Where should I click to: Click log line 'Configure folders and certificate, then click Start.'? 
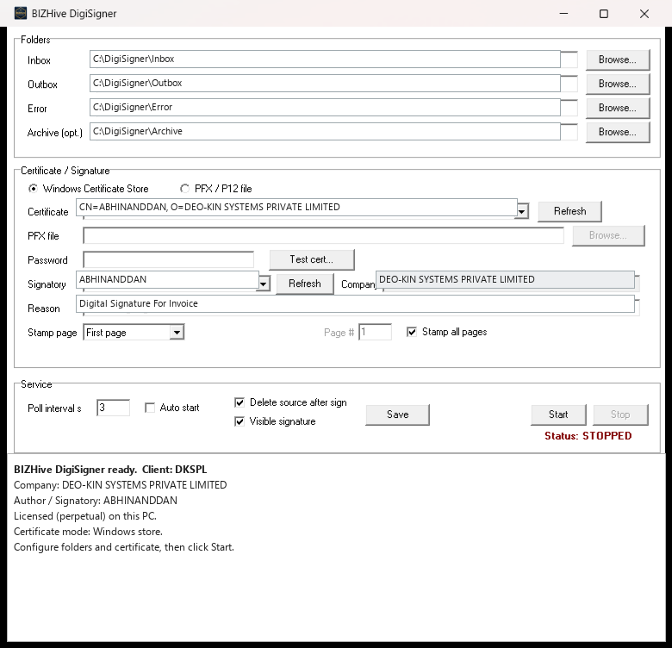pyautogui.click(x=124, y=547)
